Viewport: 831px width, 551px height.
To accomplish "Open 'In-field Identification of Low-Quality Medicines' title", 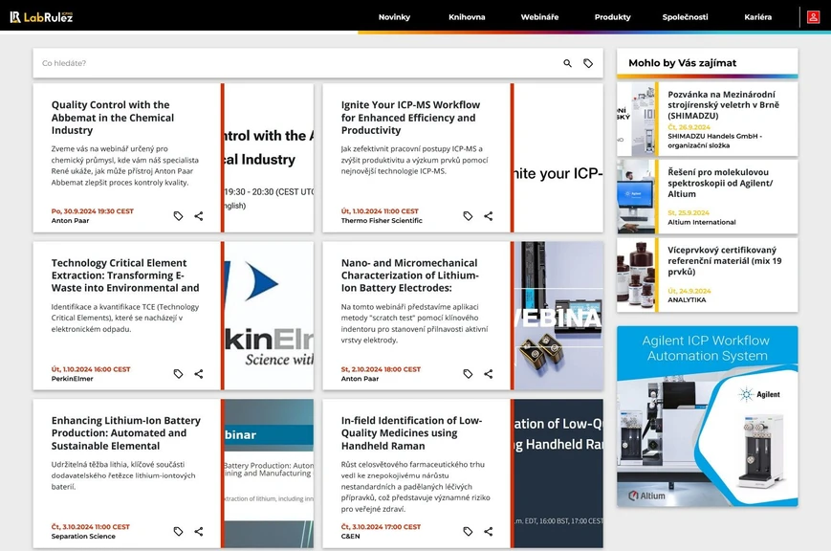I will (x=411, y=432).
